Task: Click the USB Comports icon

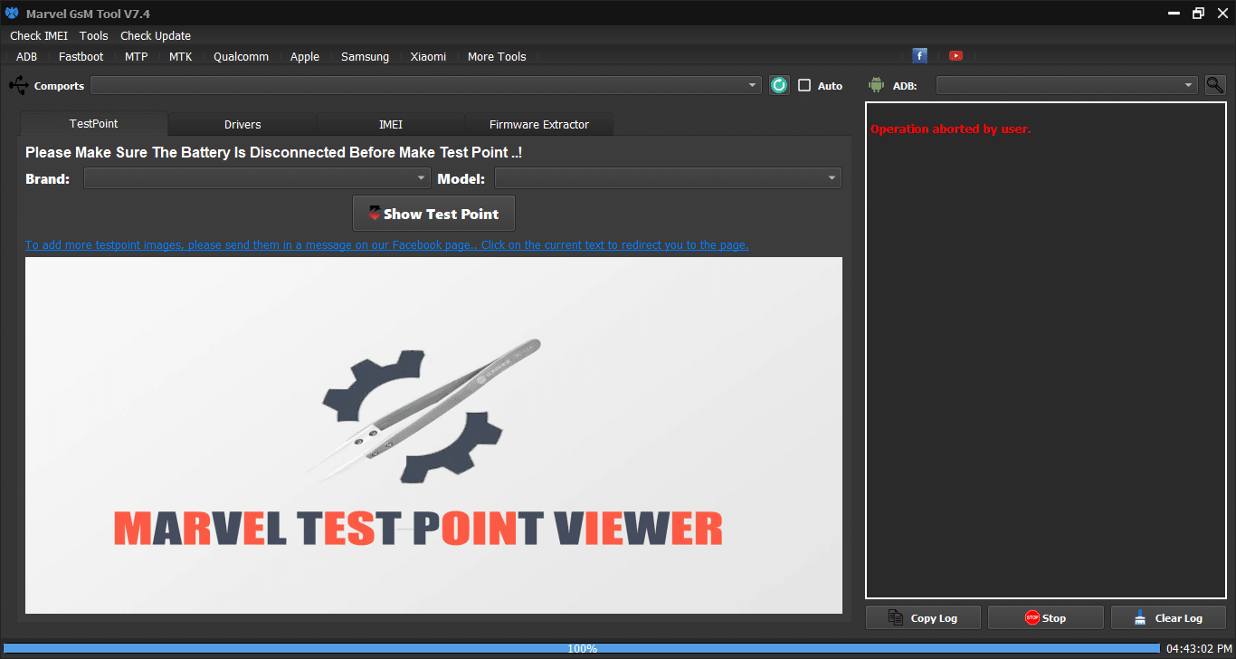Action: (18, 85)
